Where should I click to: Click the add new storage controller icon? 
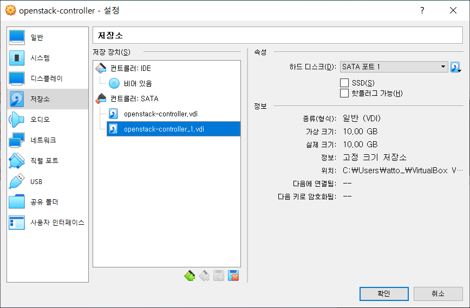[190, 276]
